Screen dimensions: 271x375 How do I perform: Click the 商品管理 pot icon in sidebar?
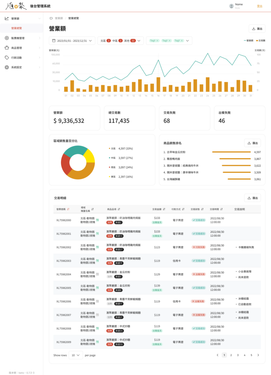pos(7,48)
